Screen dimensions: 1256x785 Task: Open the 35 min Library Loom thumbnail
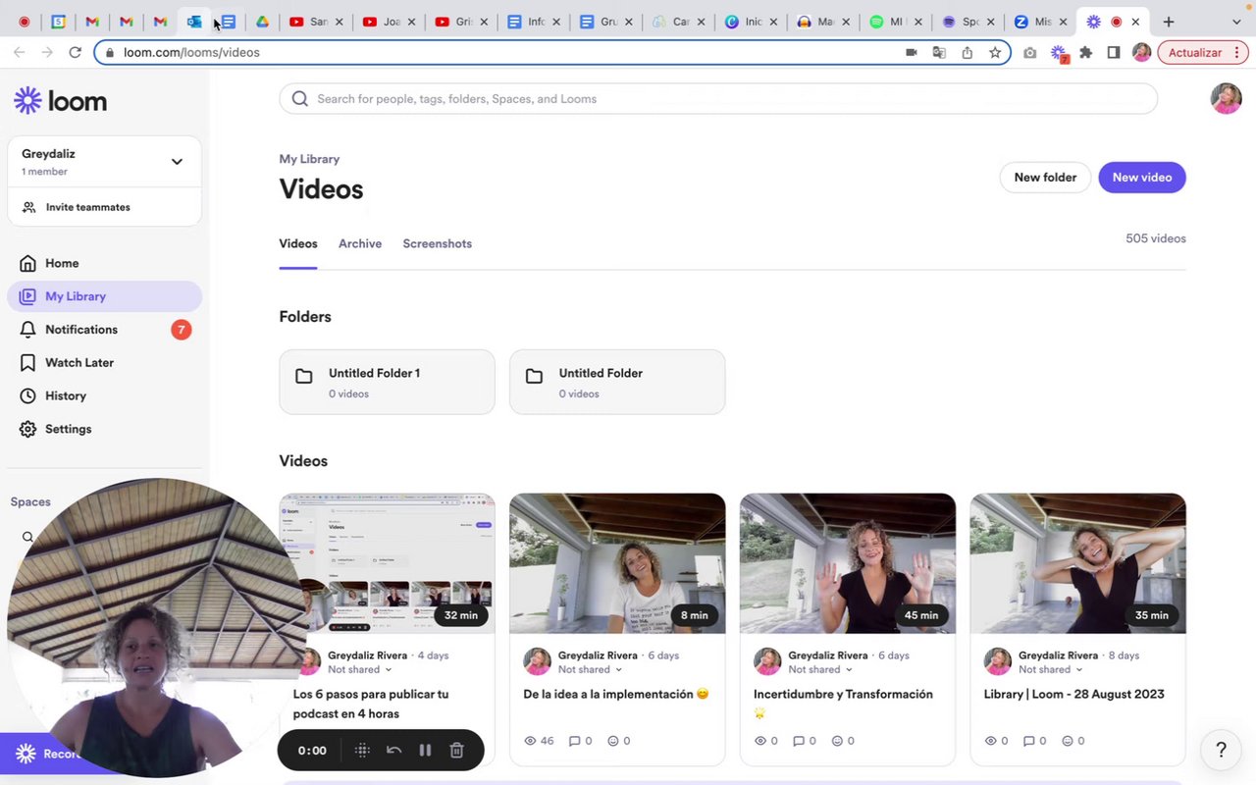(x=1078, y=563)
